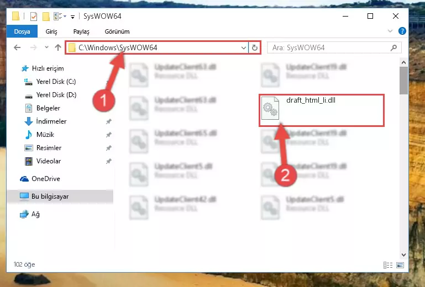
Task: Select Hızlı erişim in navigation pane
Action: [x=48, y=68]
